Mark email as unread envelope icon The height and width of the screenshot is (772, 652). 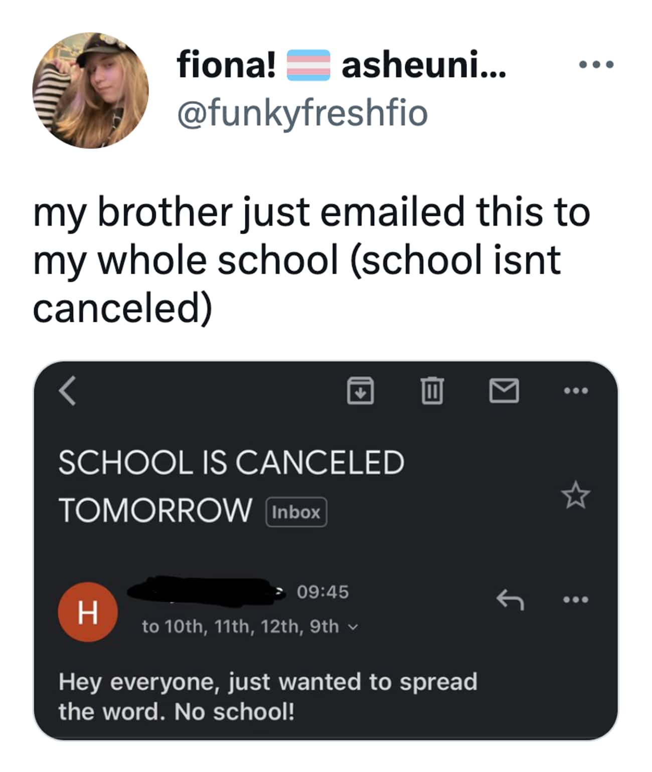tap(504, 391)
